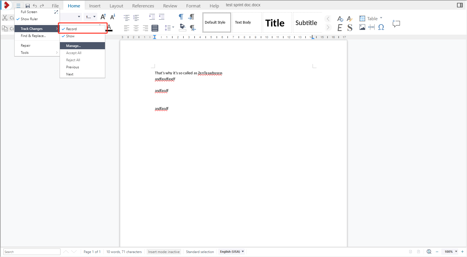Image resolution: width=467 pixels, height=257 pixels.
Task: Open the English (USA) language dropdown
Action: [232, 252]
